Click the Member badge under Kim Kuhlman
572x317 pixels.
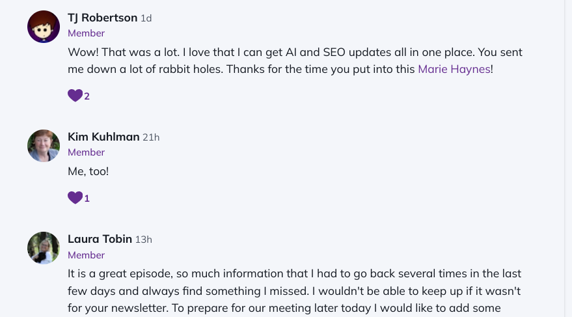pyautogui.click(x=86, y=152)
